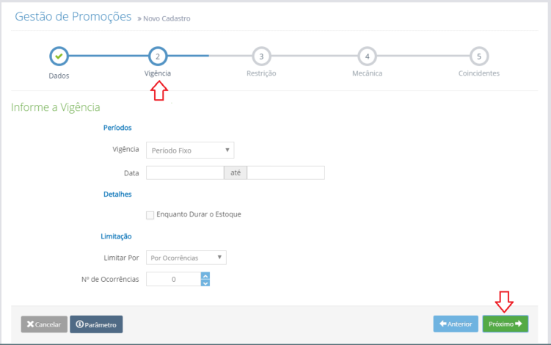Click the Períodos section heading
The height and width of the screenshot is (345, 551).
click(x=117, y=128)
